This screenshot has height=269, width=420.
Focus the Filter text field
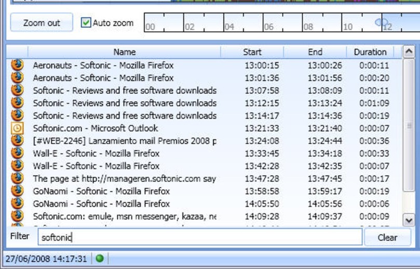(200, 237)
